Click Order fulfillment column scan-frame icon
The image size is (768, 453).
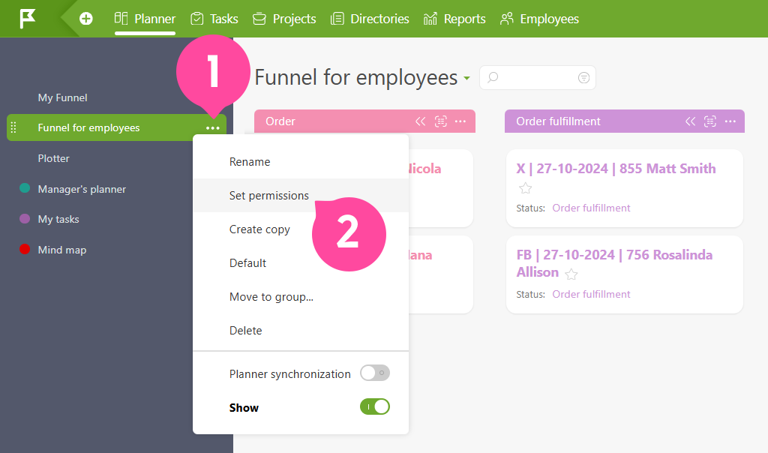710,121
